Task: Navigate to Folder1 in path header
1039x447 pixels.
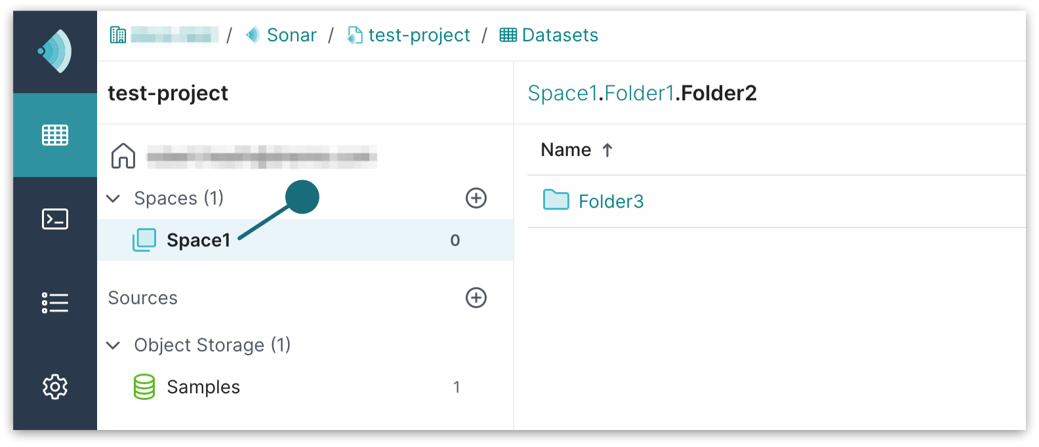Action: coord(639,93)
